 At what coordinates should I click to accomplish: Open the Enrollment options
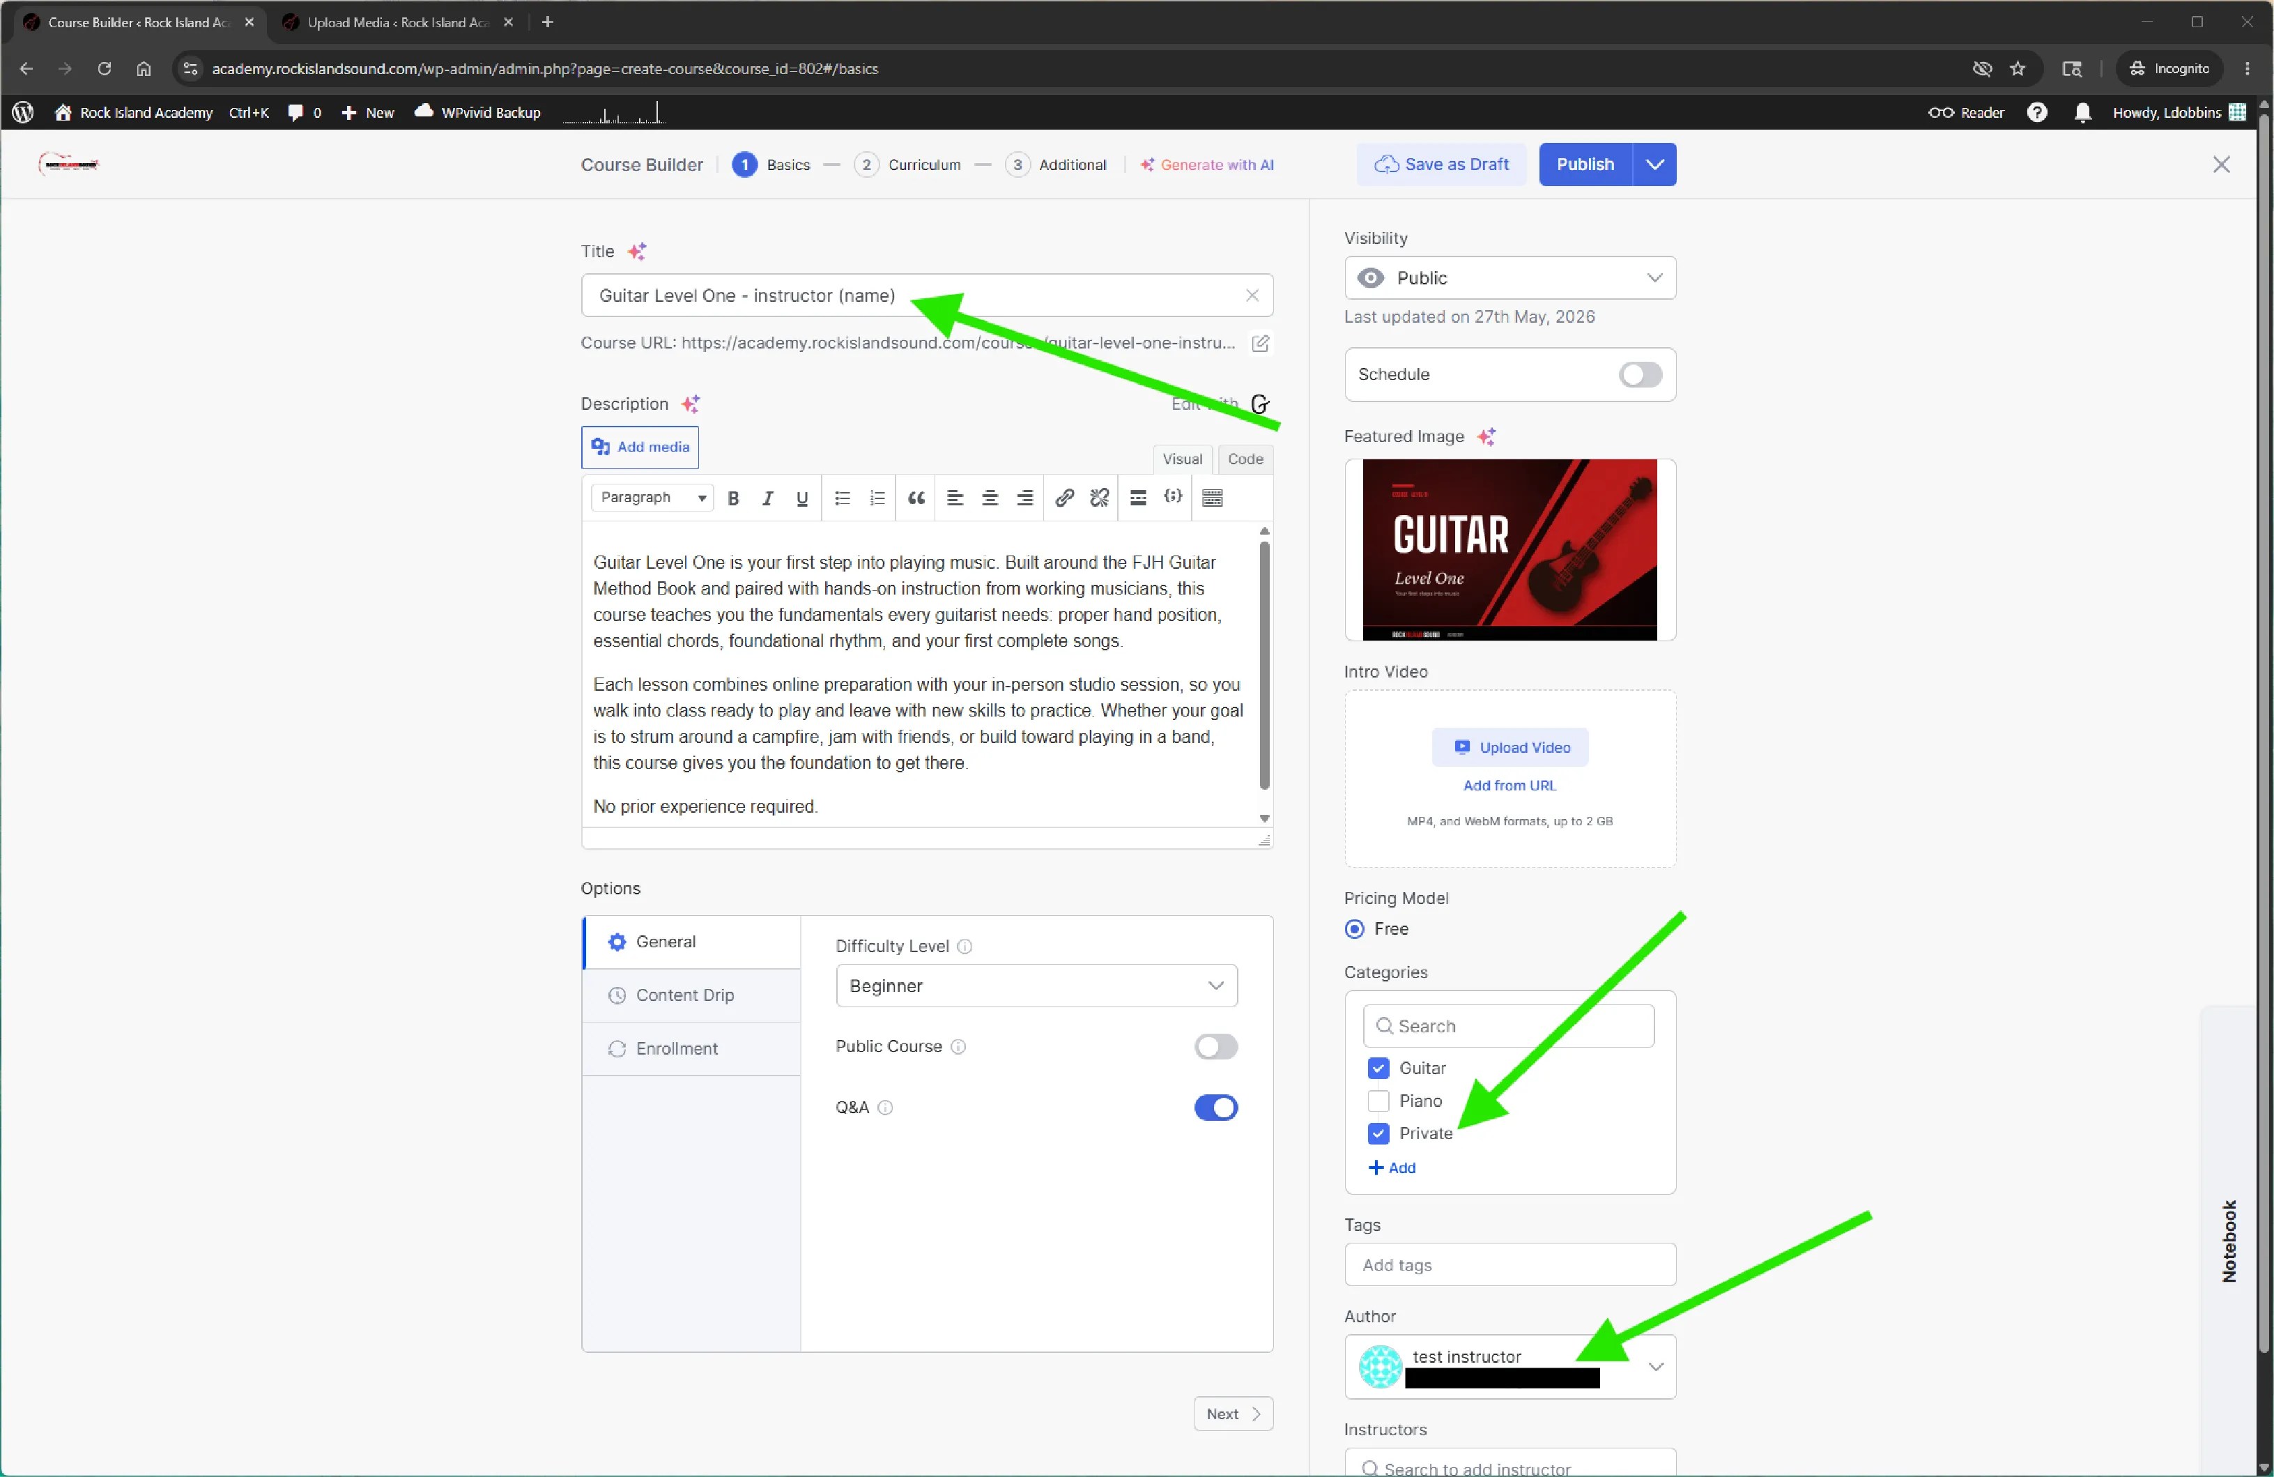[692, 1049]
